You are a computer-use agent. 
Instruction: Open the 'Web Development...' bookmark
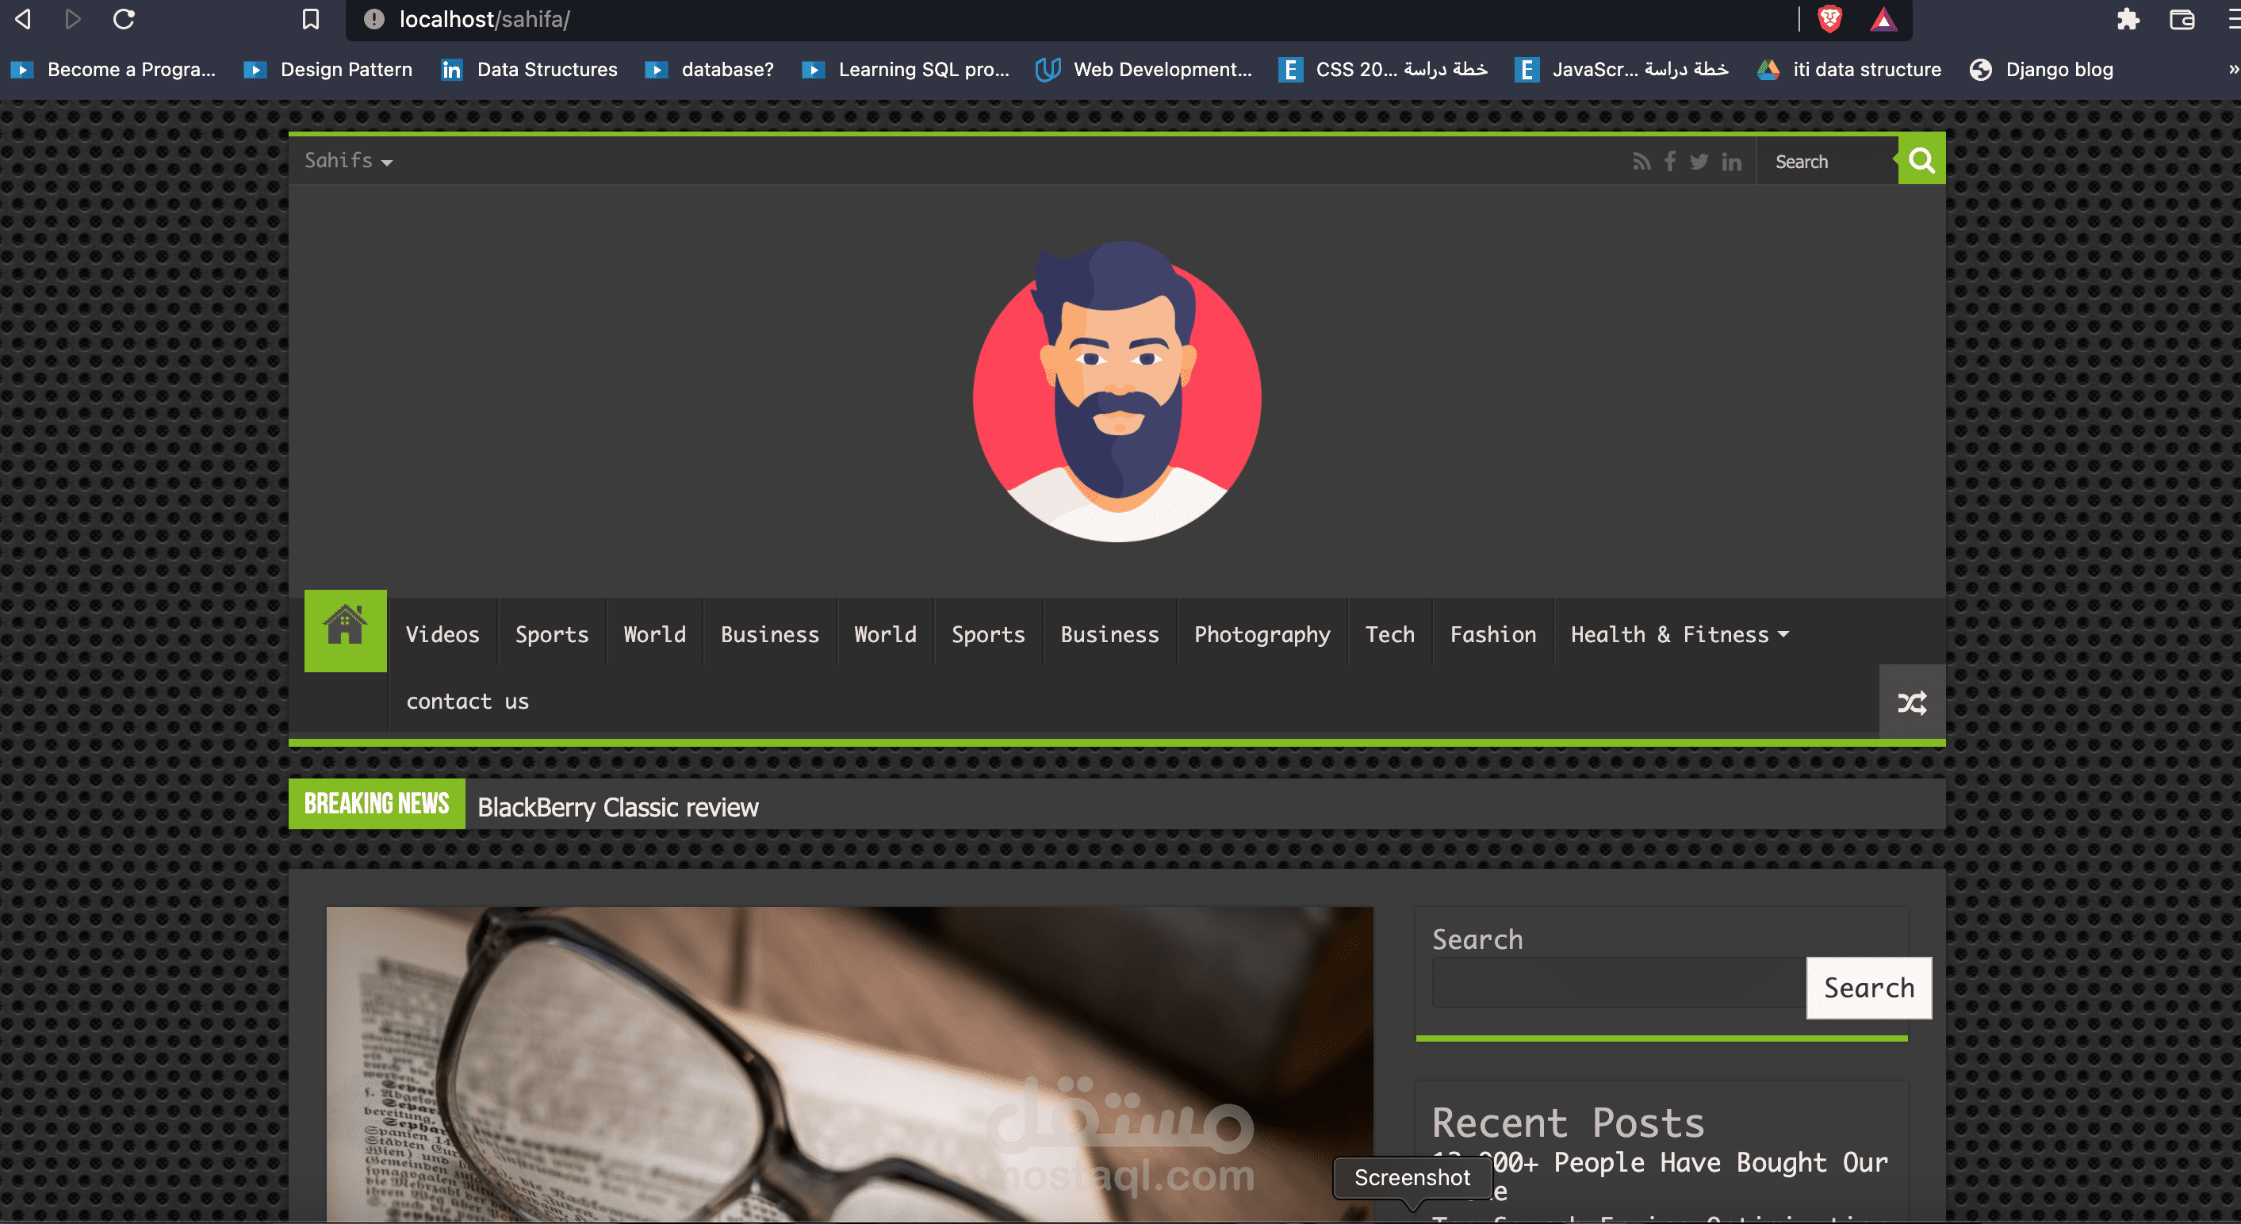click(1144, 70)
